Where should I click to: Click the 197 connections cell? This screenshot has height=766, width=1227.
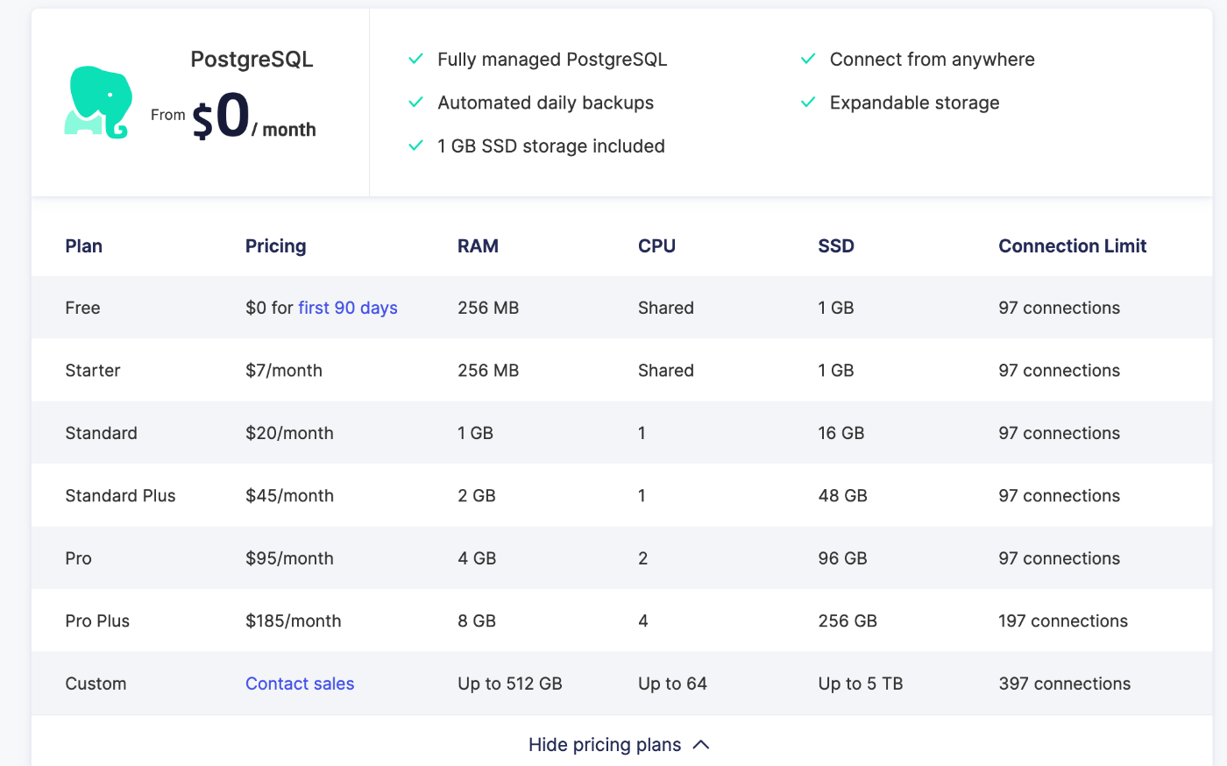pos(1063,621)
